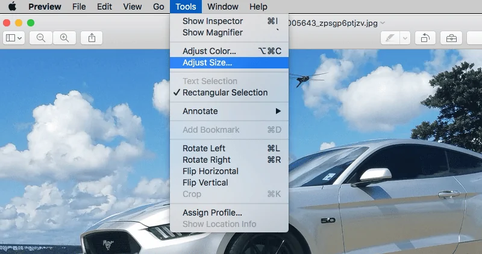Select Adjust Color… menu item
The width and height of the screenshot is (482, 254).
click(230, 51)
